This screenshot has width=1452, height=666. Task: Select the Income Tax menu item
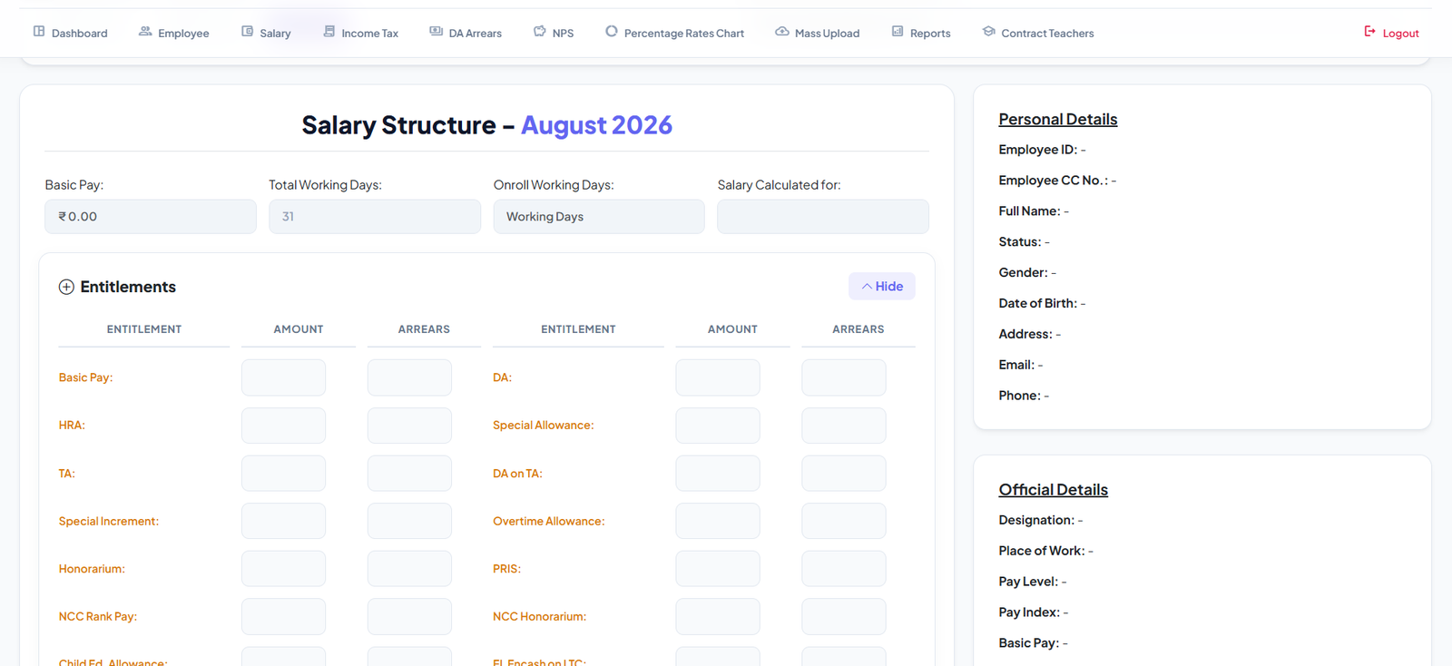point(361,33)
